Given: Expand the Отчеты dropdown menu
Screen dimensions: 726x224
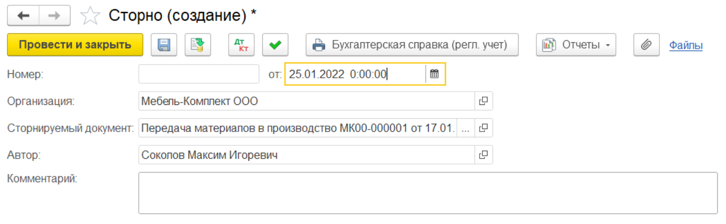Looking at the screenshot, I should (576, 45).
